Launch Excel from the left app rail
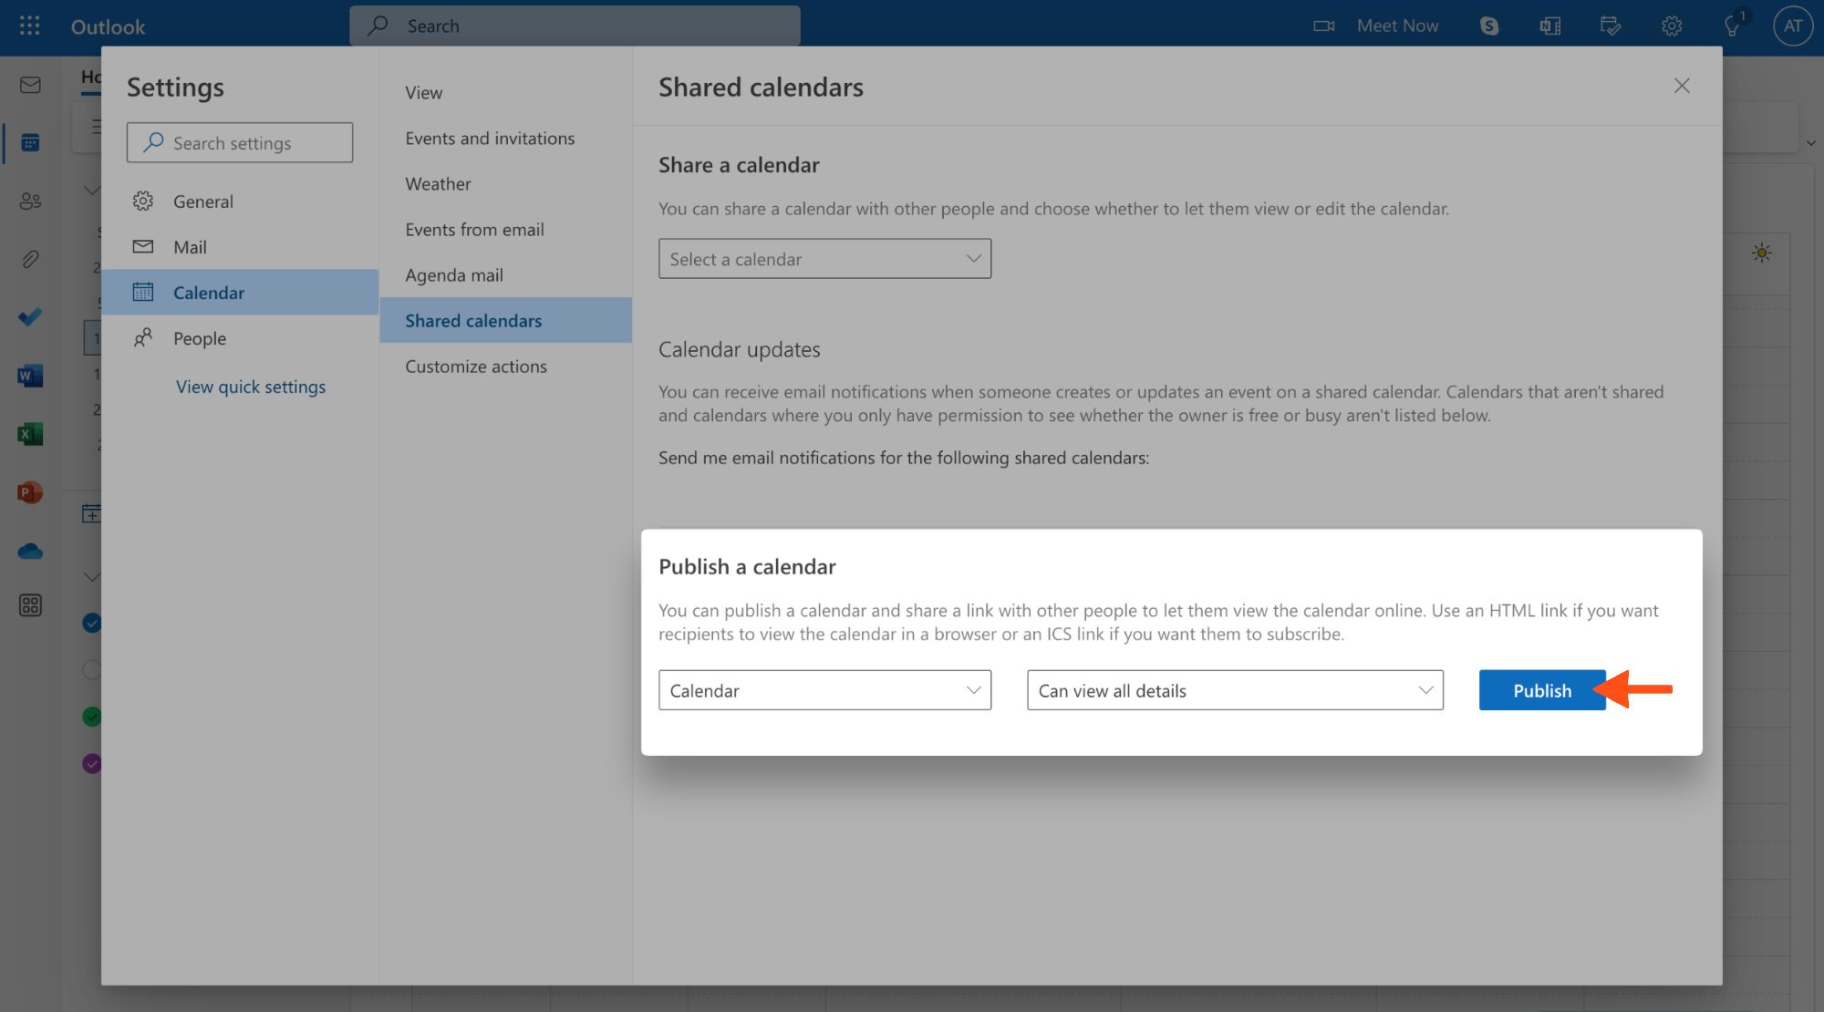The image size is (1824, 1012). click(30, 434)
